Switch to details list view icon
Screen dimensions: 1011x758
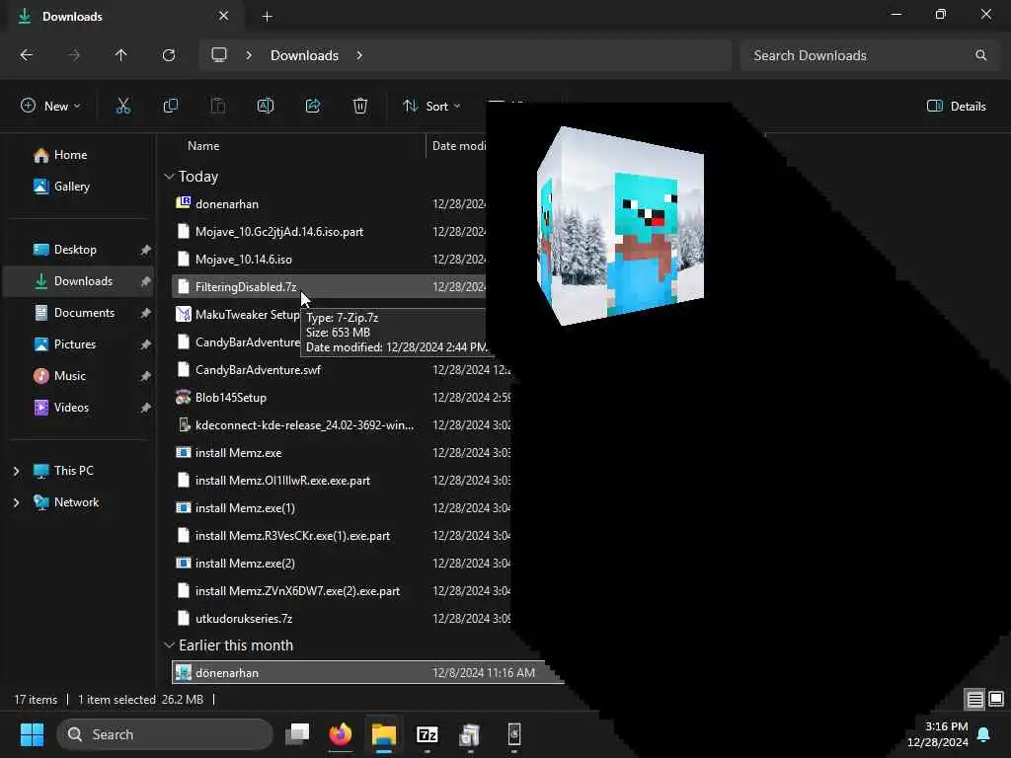974,700
